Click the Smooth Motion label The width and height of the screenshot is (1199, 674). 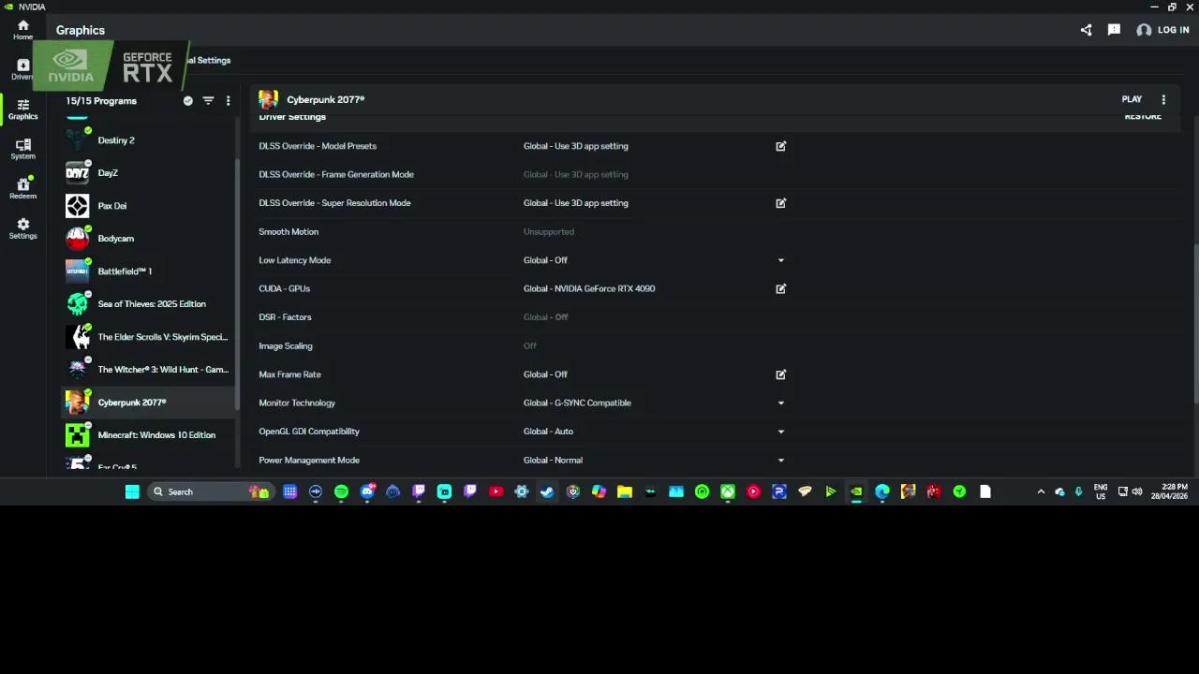pos(289,232)
